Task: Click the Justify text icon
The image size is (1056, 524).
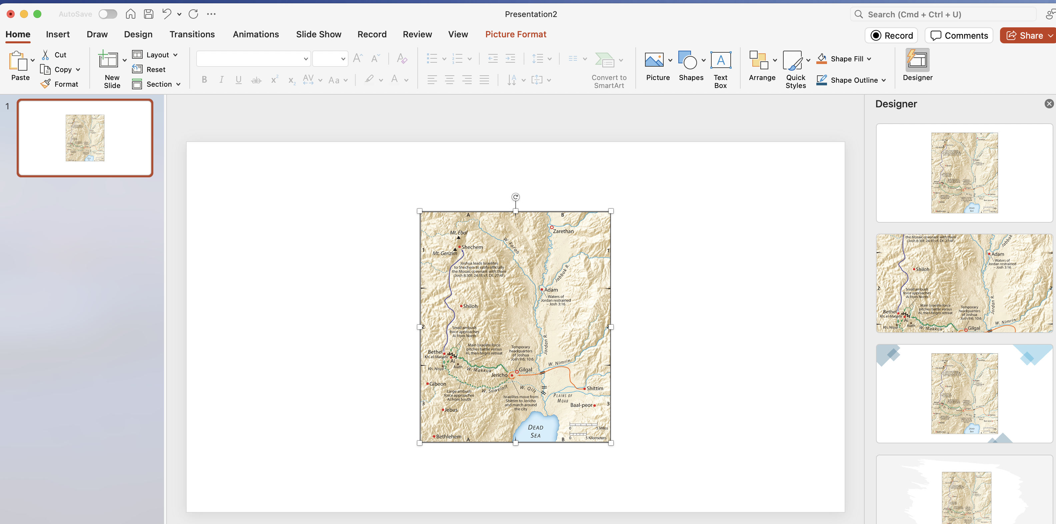Action: pyautogui.click(x=484, y=80)
